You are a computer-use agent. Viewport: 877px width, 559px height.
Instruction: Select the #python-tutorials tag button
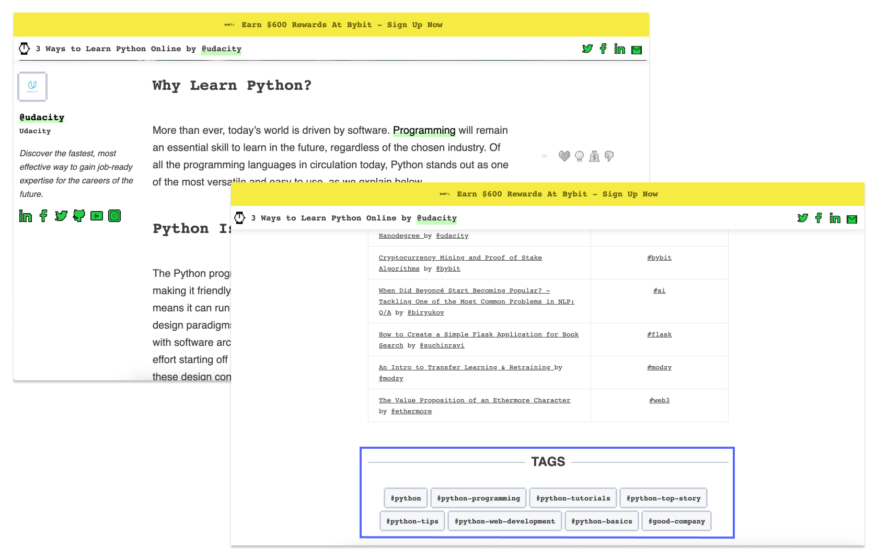point(573,498)
